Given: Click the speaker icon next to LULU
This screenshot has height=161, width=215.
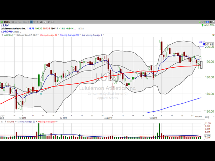Looking at the screenshot, I should pyautogui.click(x=13, y=22).
